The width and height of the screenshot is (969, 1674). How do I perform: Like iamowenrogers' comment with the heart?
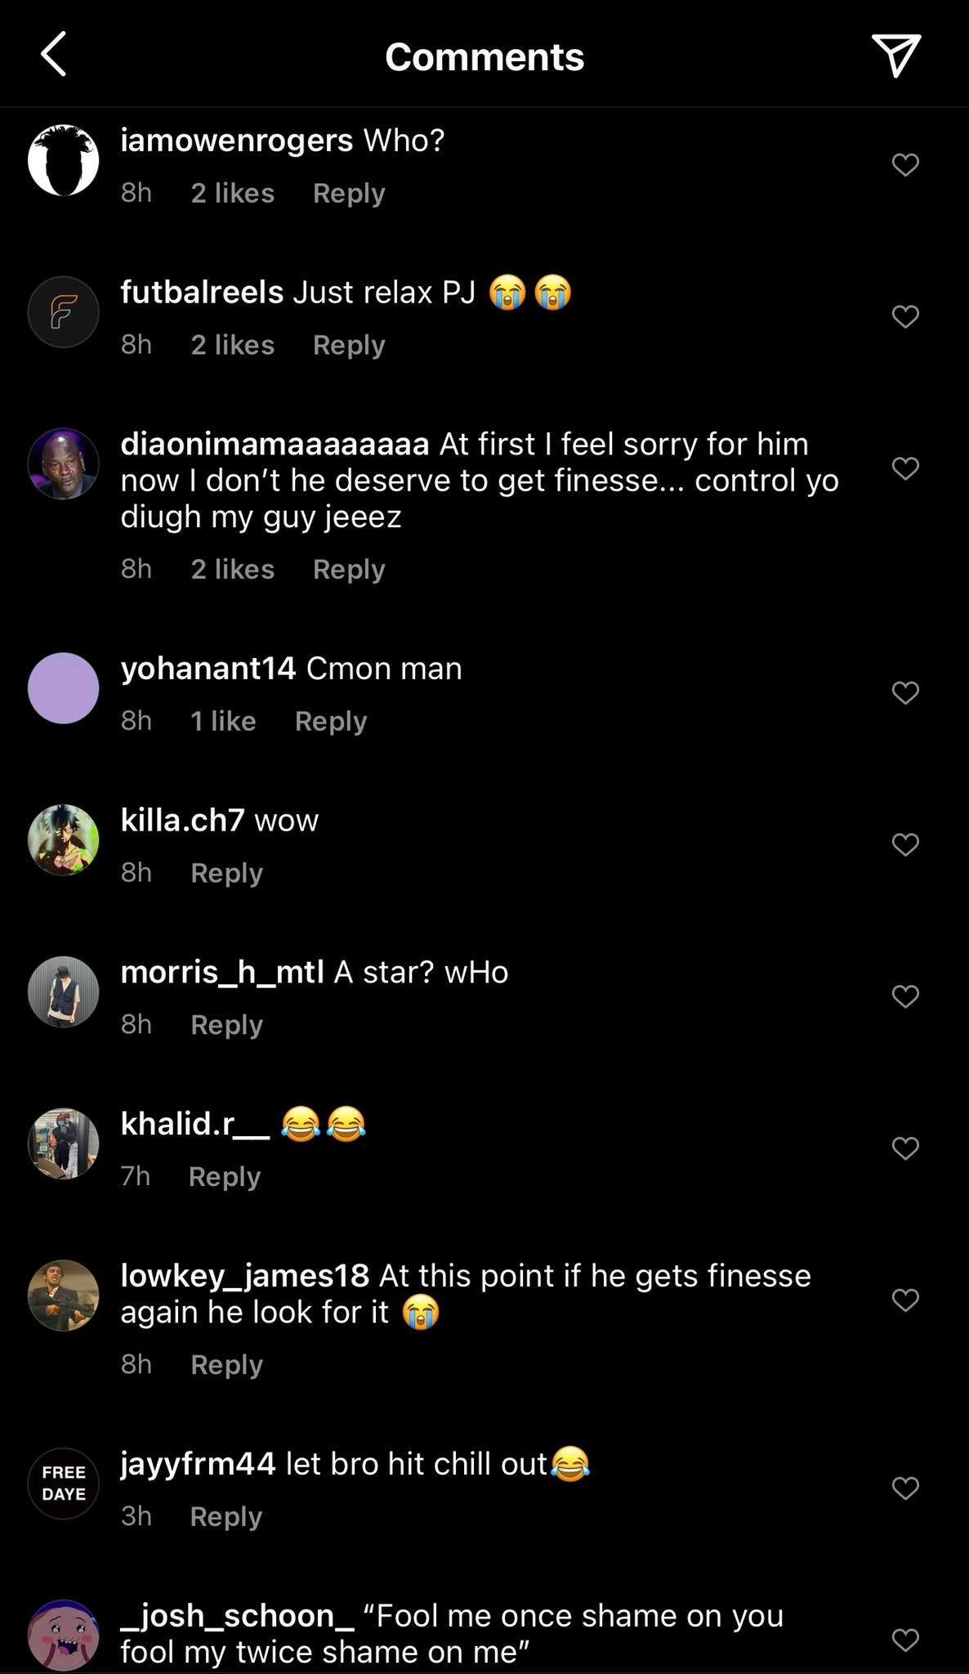tap(905, 165)
